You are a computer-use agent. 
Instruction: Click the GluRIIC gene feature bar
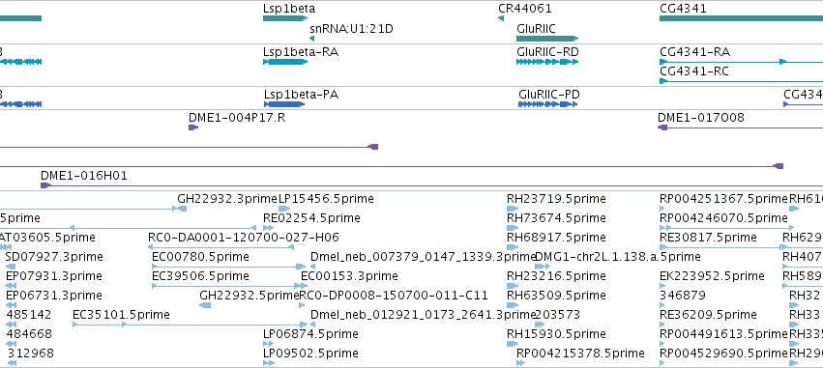547,39
